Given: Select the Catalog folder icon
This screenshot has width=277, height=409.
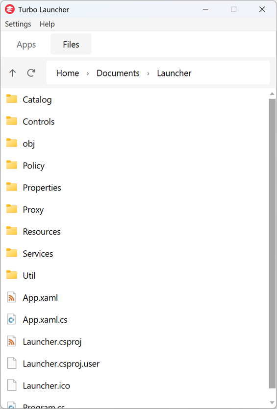Looking at the screenshot, I should (12, 99).
